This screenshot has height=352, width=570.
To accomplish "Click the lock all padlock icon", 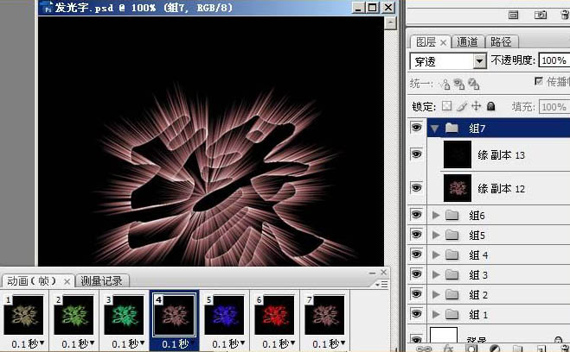I will (x=490, y=106).
